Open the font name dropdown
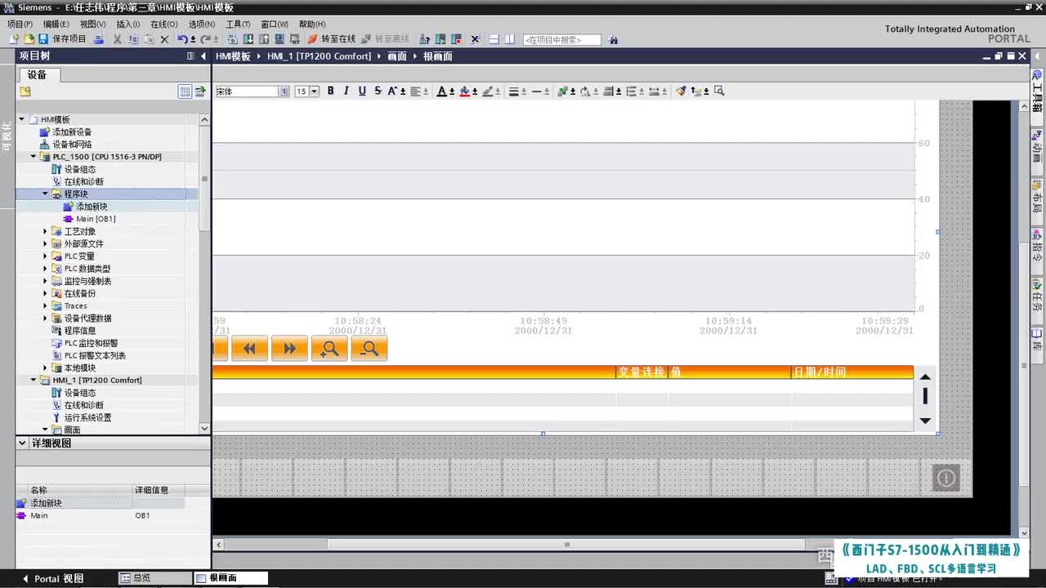This screenshot has width=1046, height=588. (284, 91)
